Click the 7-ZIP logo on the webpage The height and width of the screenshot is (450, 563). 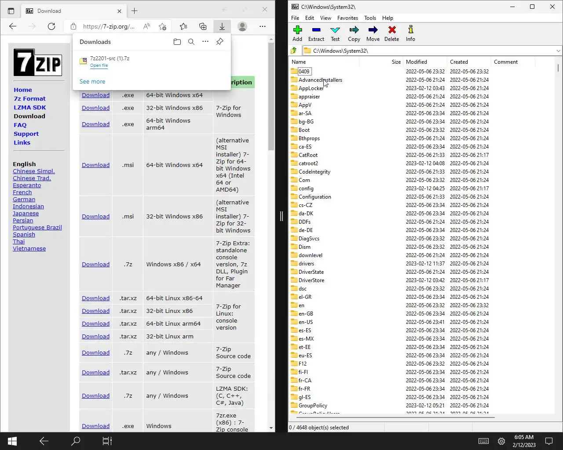tap(38, 62)
